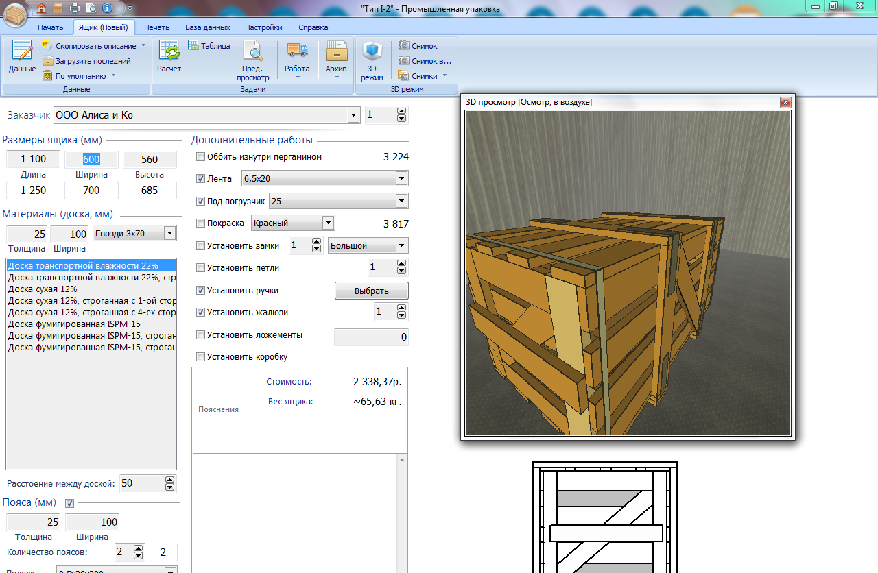Click По умолчанию in the ribbon
The image size is (878, 573).
74,75
